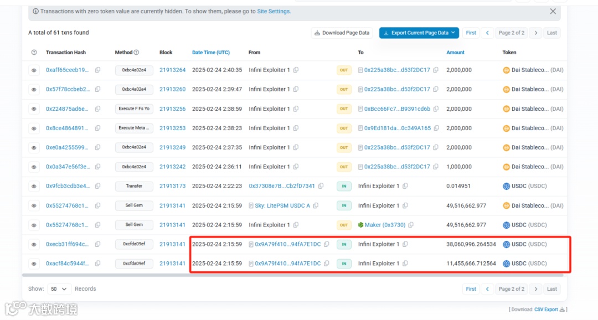The image size is (598, 320).
Task: Preview transaction 0xaff65ceeb19 with eye icon
Action: point(34,70)
